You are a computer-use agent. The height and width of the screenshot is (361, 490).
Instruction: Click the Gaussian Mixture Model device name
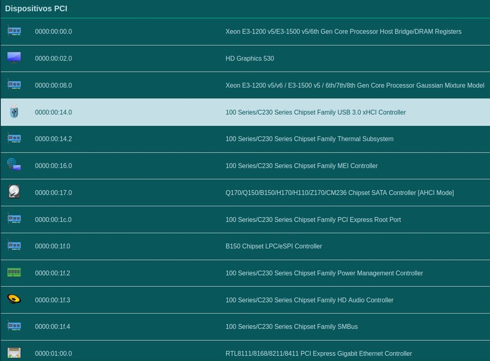(355, 86)
